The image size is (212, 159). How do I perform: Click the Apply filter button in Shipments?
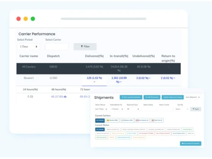point(195,109)
